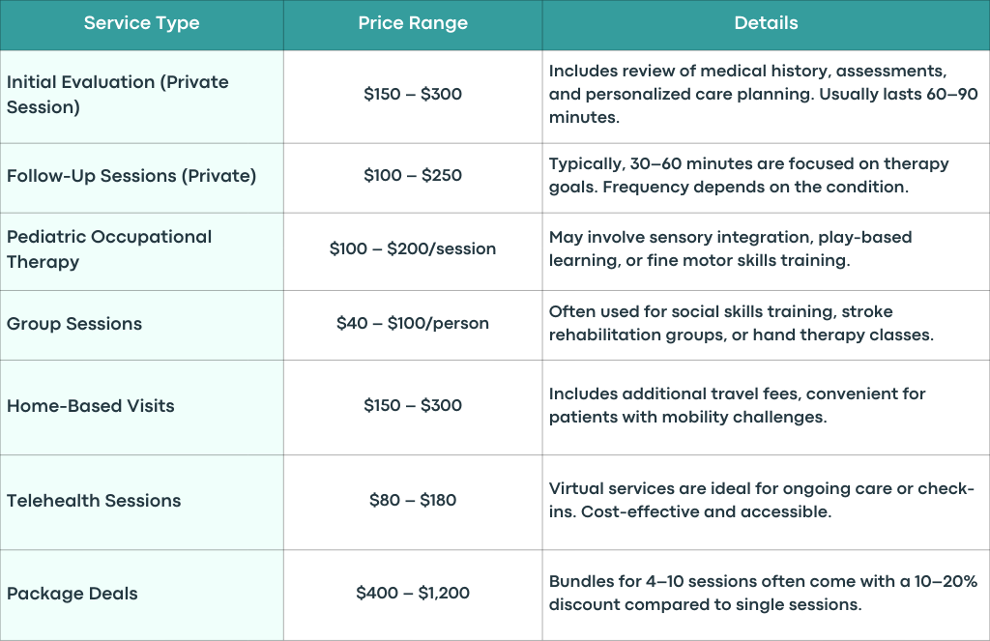Select the Initial Evaluation (Private Session) cell
Image resolution: width=990 pixels, height=641 pixels.
[x=141, y=96]
